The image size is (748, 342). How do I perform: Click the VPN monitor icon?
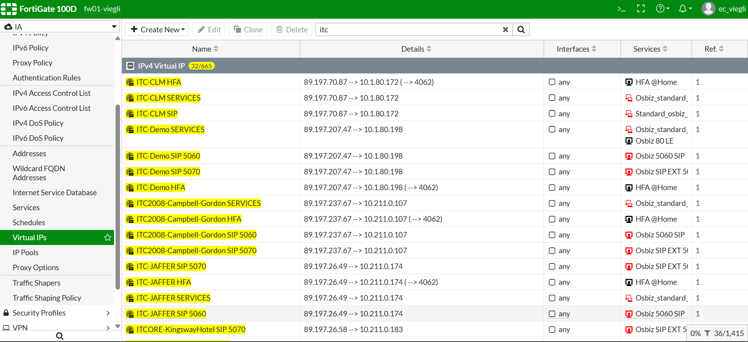(6, 328)
